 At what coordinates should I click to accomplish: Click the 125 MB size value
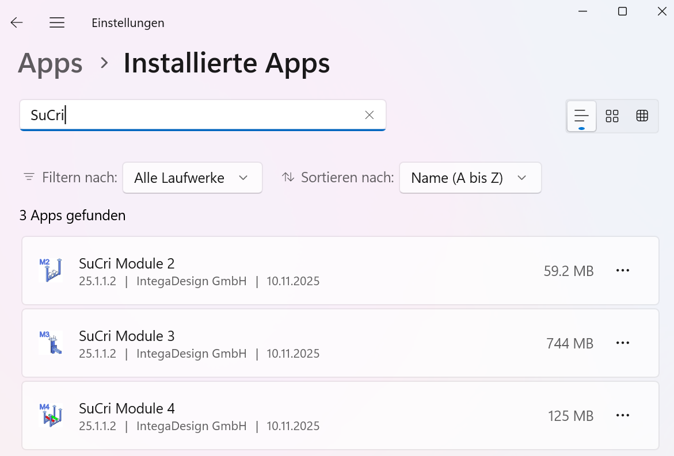tap(571, 416)
